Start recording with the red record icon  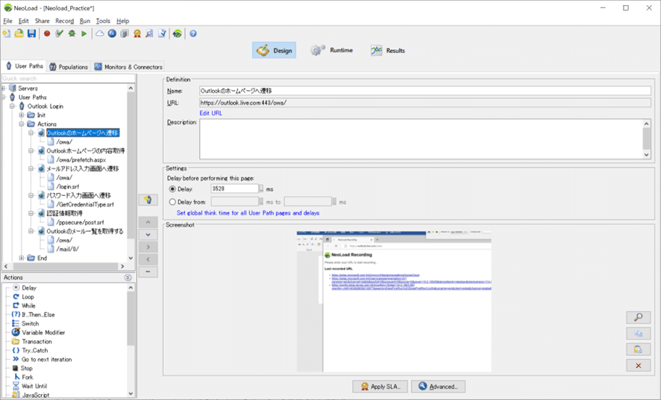click(x=47, y=34)
